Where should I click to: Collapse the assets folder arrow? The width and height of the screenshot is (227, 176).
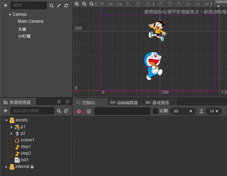6,120
